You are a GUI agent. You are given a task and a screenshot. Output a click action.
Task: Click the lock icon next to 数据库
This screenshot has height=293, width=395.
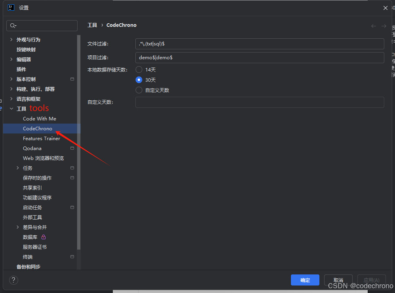click(x=44, y=237)
